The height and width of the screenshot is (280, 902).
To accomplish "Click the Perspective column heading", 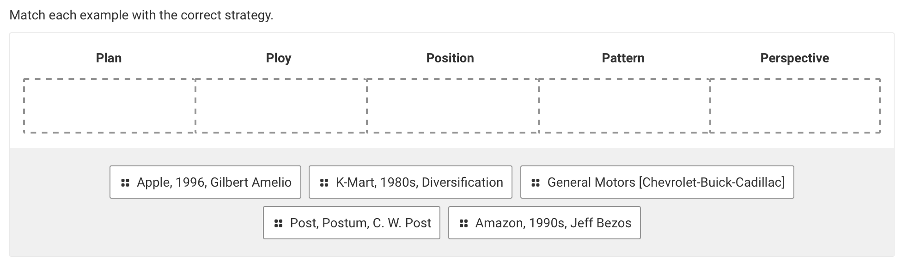I will (x=794, y=58).
